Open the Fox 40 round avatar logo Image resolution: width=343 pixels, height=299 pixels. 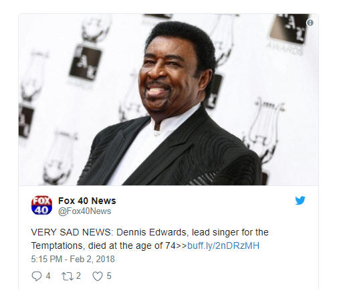(41, 205)
